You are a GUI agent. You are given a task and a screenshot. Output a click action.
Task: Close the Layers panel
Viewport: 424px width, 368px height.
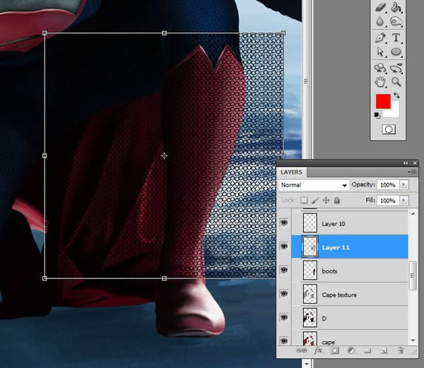[x=415, y=163]
